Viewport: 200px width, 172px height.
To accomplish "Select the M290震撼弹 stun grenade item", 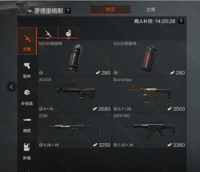I will (x=75, y=58).
